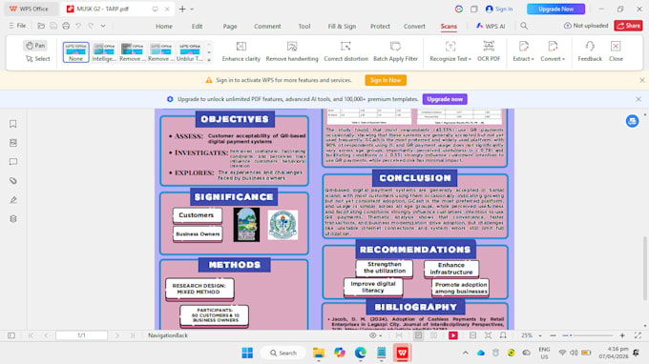Enter full screen mode icon
649x364 pixels.
click(638, 335)
